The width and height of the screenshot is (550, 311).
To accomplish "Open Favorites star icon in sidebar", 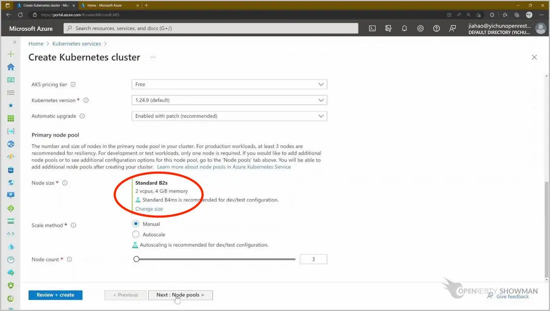I will pyautogui.click(x=11, y=105).
